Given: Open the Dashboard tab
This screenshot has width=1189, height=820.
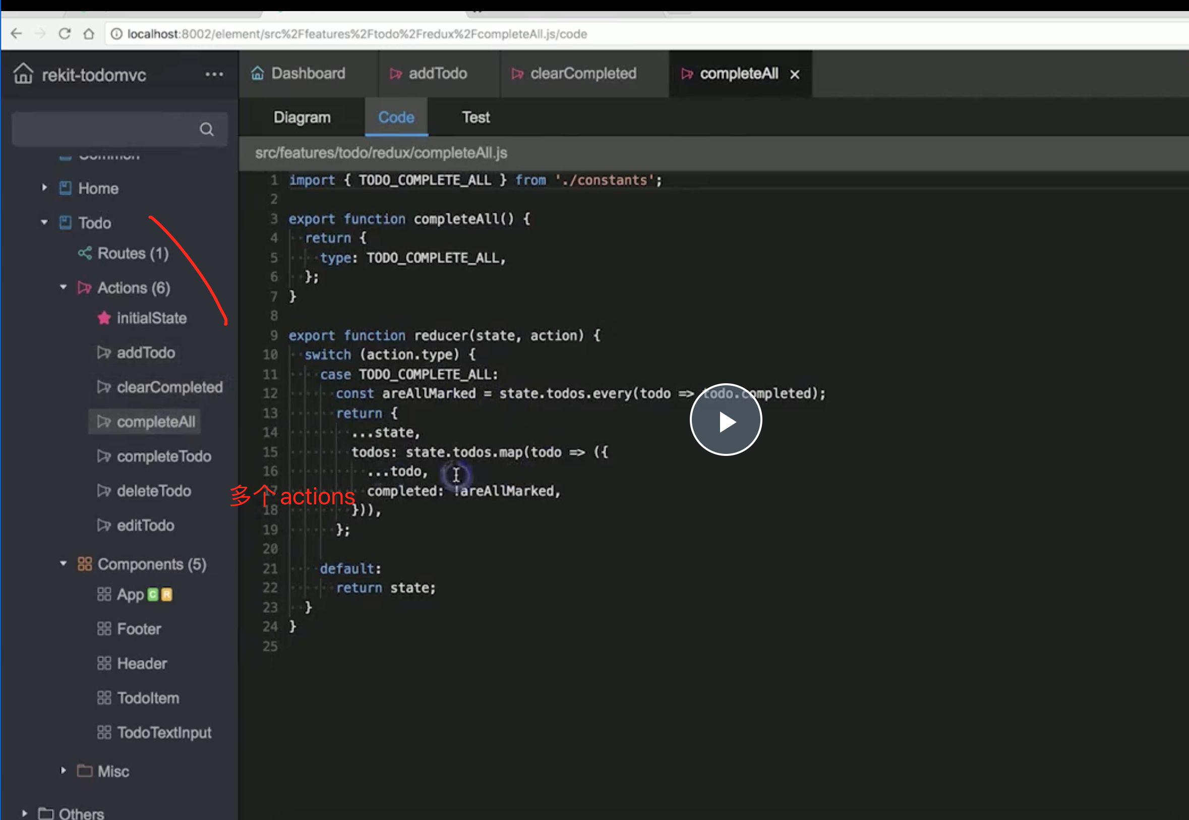Looking at the screenshot, I should 308,74.
